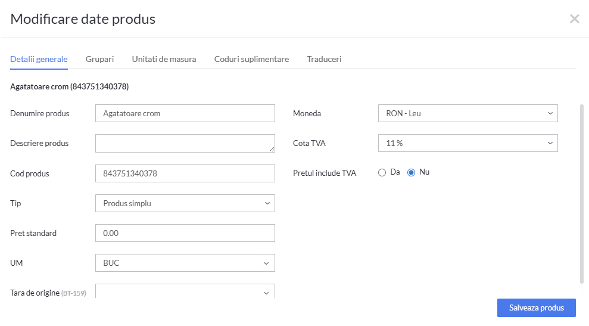589x326 pixels.
Task: Open the Tip dropdown showing Produs simplu
Action: coord(185,203)
